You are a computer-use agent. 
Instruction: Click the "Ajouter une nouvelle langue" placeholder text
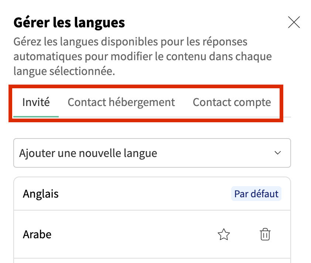[88, 153]
